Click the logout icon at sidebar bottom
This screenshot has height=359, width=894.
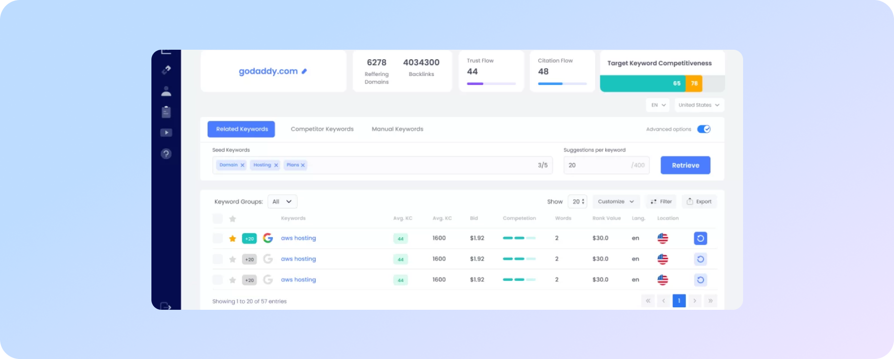pos(166,306)
